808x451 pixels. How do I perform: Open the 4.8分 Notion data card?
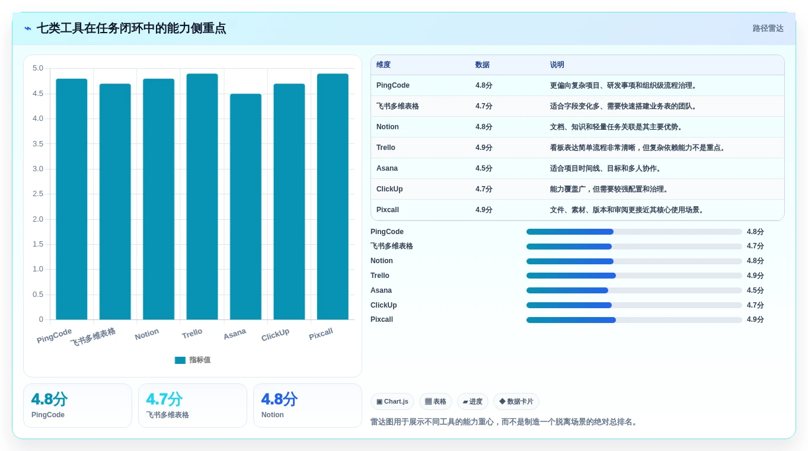[x=308, y=406]
